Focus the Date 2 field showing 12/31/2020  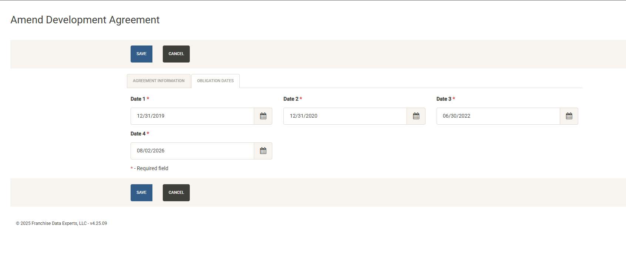(345, 116)
